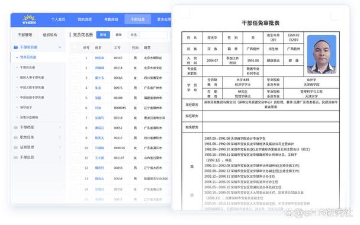Click the 现任职务 label in approval form
Screen dimensions: 360x225
coord(192,105)
